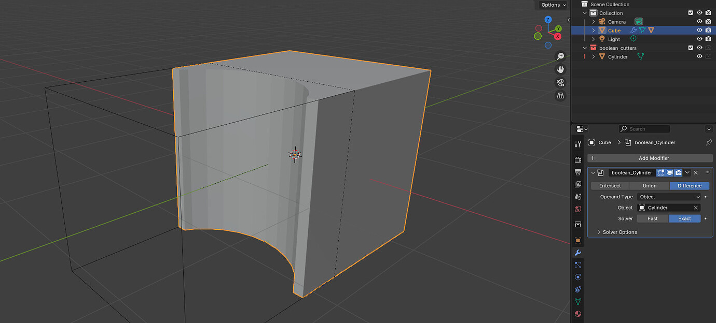Collapse the boolean_cutters collection
The height and width of the screenshot is (323, 716).
(585, 48)
